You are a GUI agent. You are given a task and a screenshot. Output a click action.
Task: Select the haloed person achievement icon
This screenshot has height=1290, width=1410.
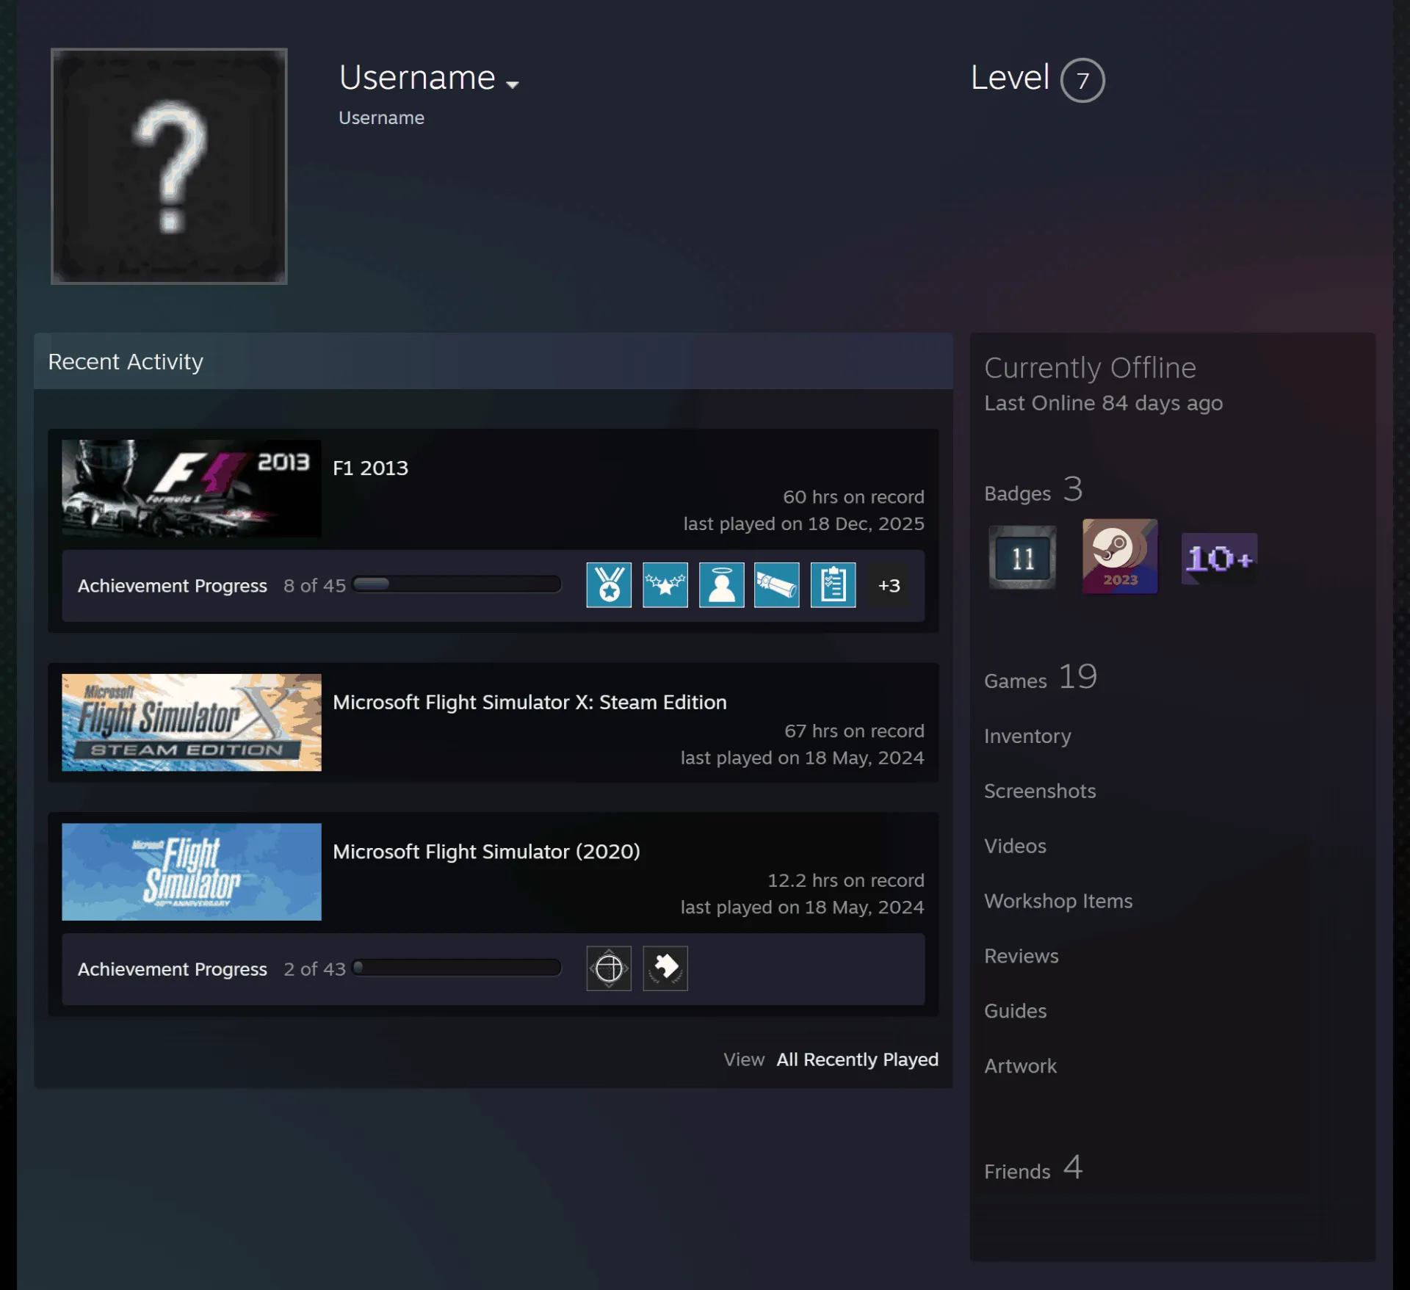[x=721, y=585]
